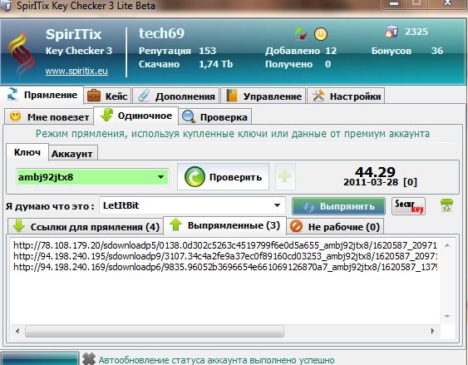Viewport: 468px width, 365px height.
Task: Select the link starting http://94.198.240.169
Action: [x=225, y=267]
